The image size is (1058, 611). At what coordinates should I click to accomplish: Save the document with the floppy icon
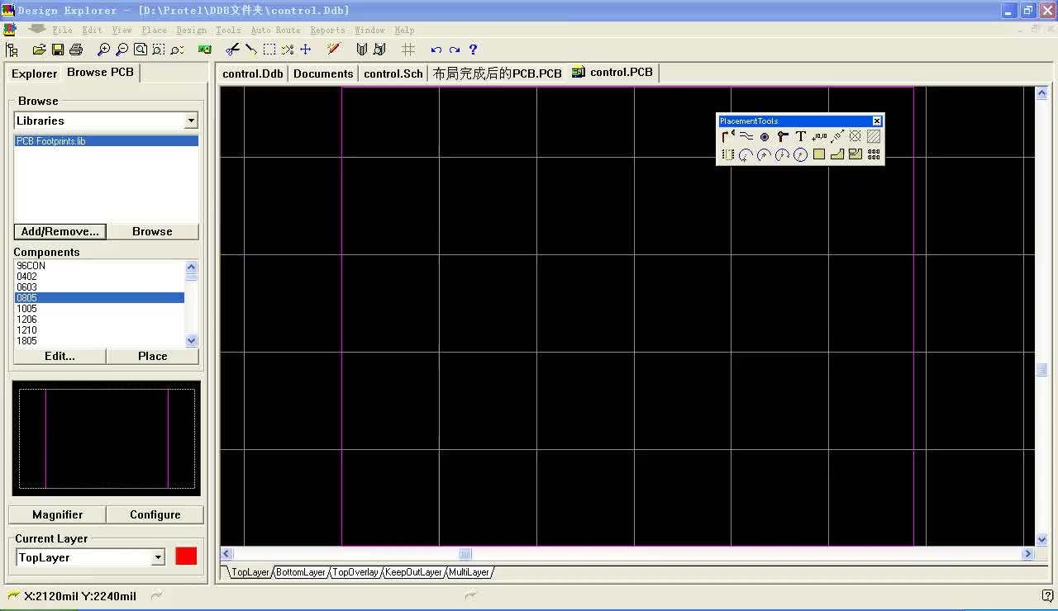click(x=58, y=50)
